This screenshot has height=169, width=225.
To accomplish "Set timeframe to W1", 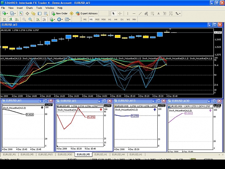I will 128,19.
